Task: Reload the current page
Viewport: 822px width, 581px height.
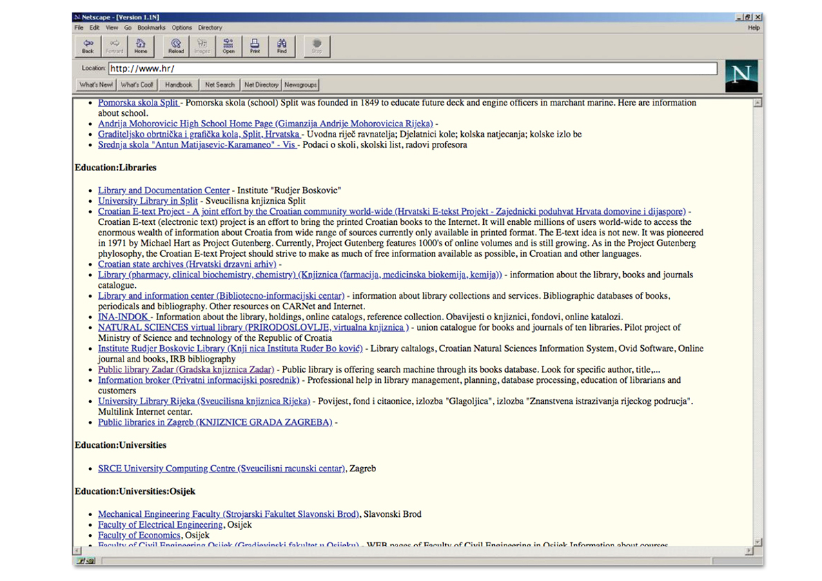Action: pyautogui.click(x=176, y=46)
